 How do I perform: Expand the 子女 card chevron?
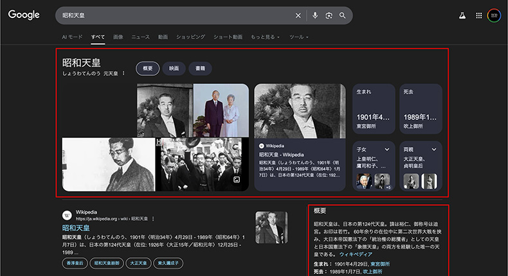click(x=387, y=150)
